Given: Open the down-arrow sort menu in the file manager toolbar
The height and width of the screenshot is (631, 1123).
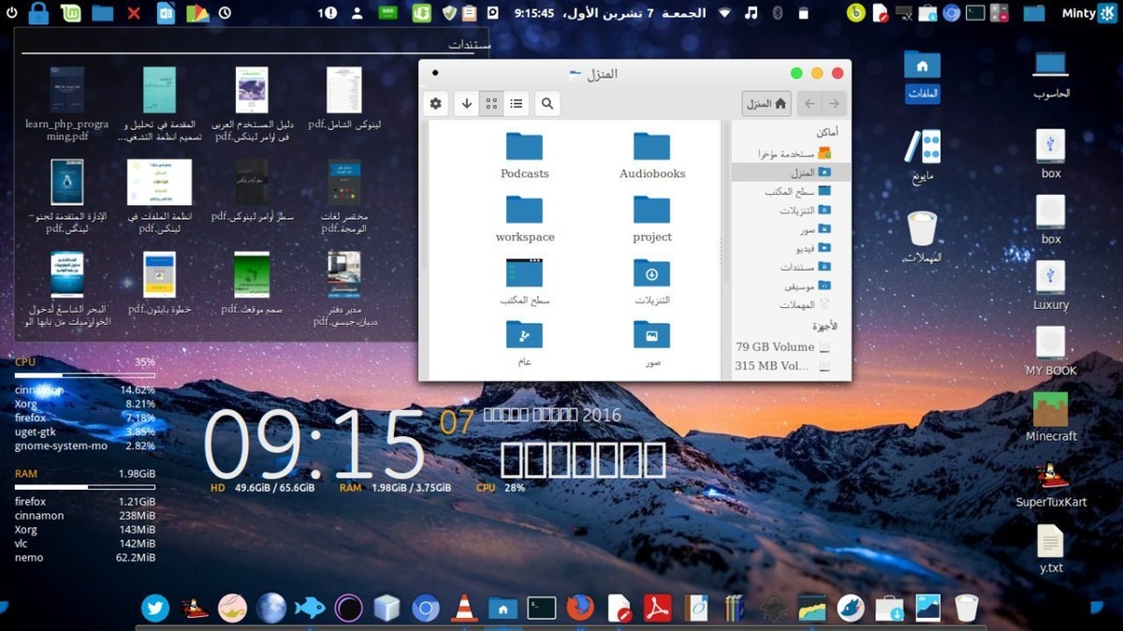Looking at the screenshot, I should click(466, 104).
